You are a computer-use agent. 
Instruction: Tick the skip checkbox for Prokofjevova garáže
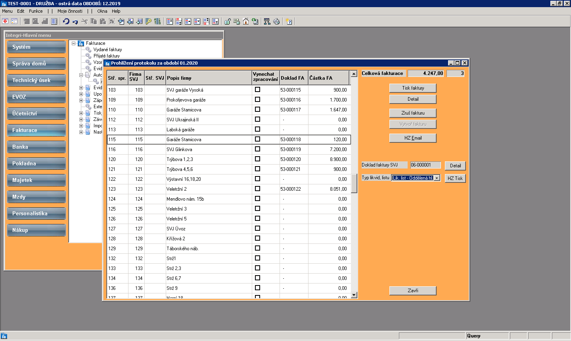point(257,100)
